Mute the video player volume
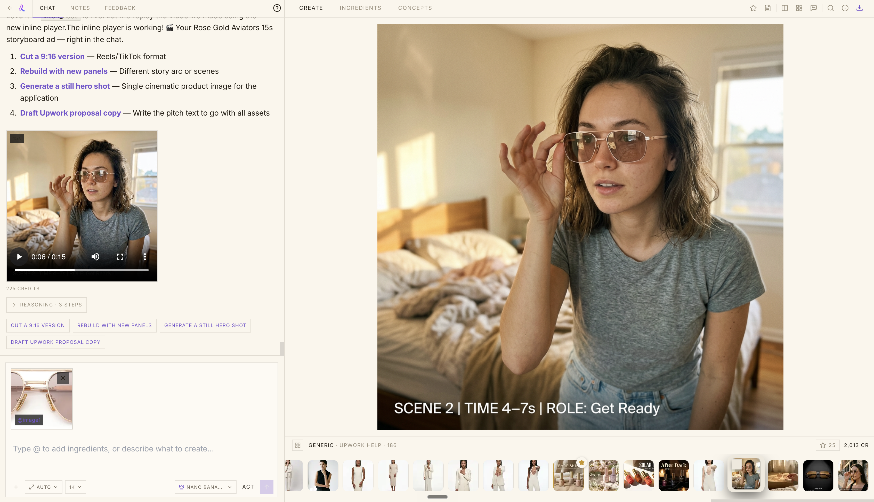This screenshot has width=874, height=502. (x=95, y=256)
